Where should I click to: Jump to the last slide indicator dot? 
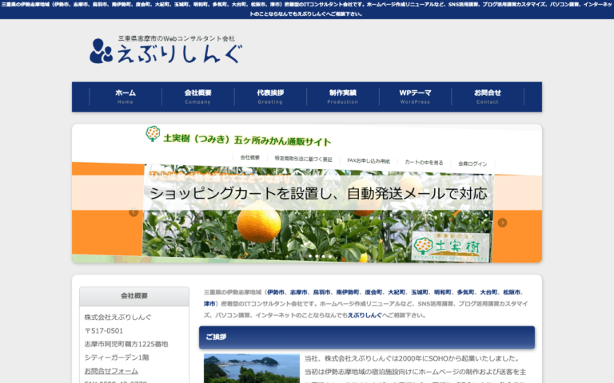(x=330, y=256)
